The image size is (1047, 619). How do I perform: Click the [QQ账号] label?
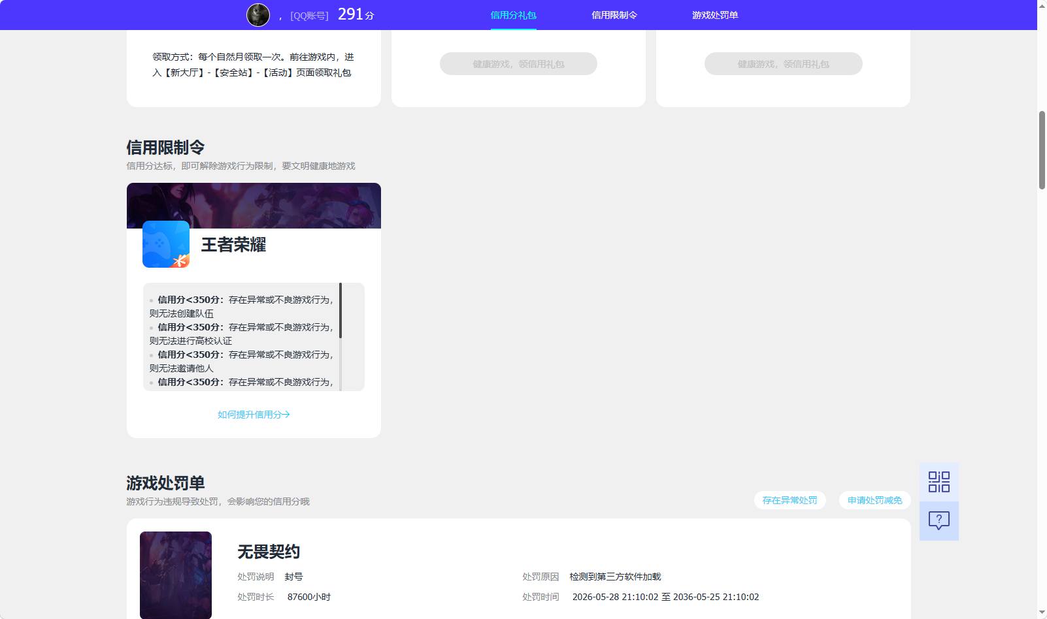pos(309,16)
